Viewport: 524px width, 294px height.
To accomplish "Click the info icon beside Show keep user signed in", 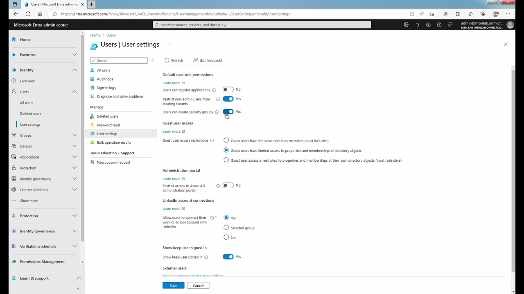I will (x=206, y=257).
